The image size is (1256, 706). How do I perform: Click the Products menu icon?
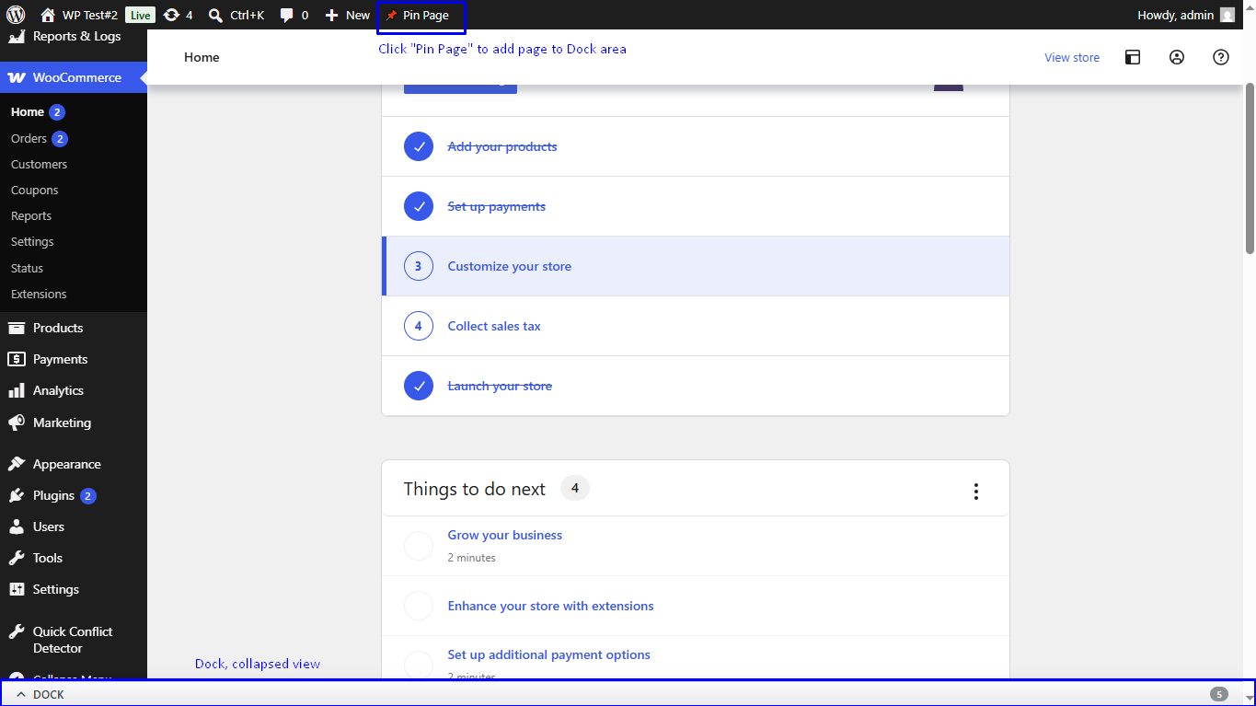16,328
